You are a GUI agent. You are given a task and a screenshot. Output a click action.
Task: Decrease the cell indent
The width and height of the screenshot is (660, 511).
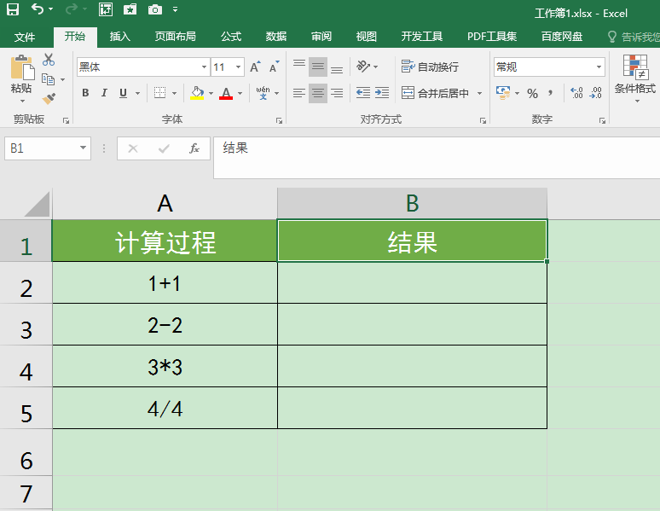point(363,93)
